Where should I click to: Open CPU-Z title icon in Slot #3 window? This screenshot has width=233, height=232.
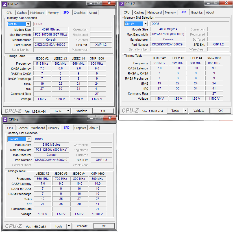click(5, 119)
